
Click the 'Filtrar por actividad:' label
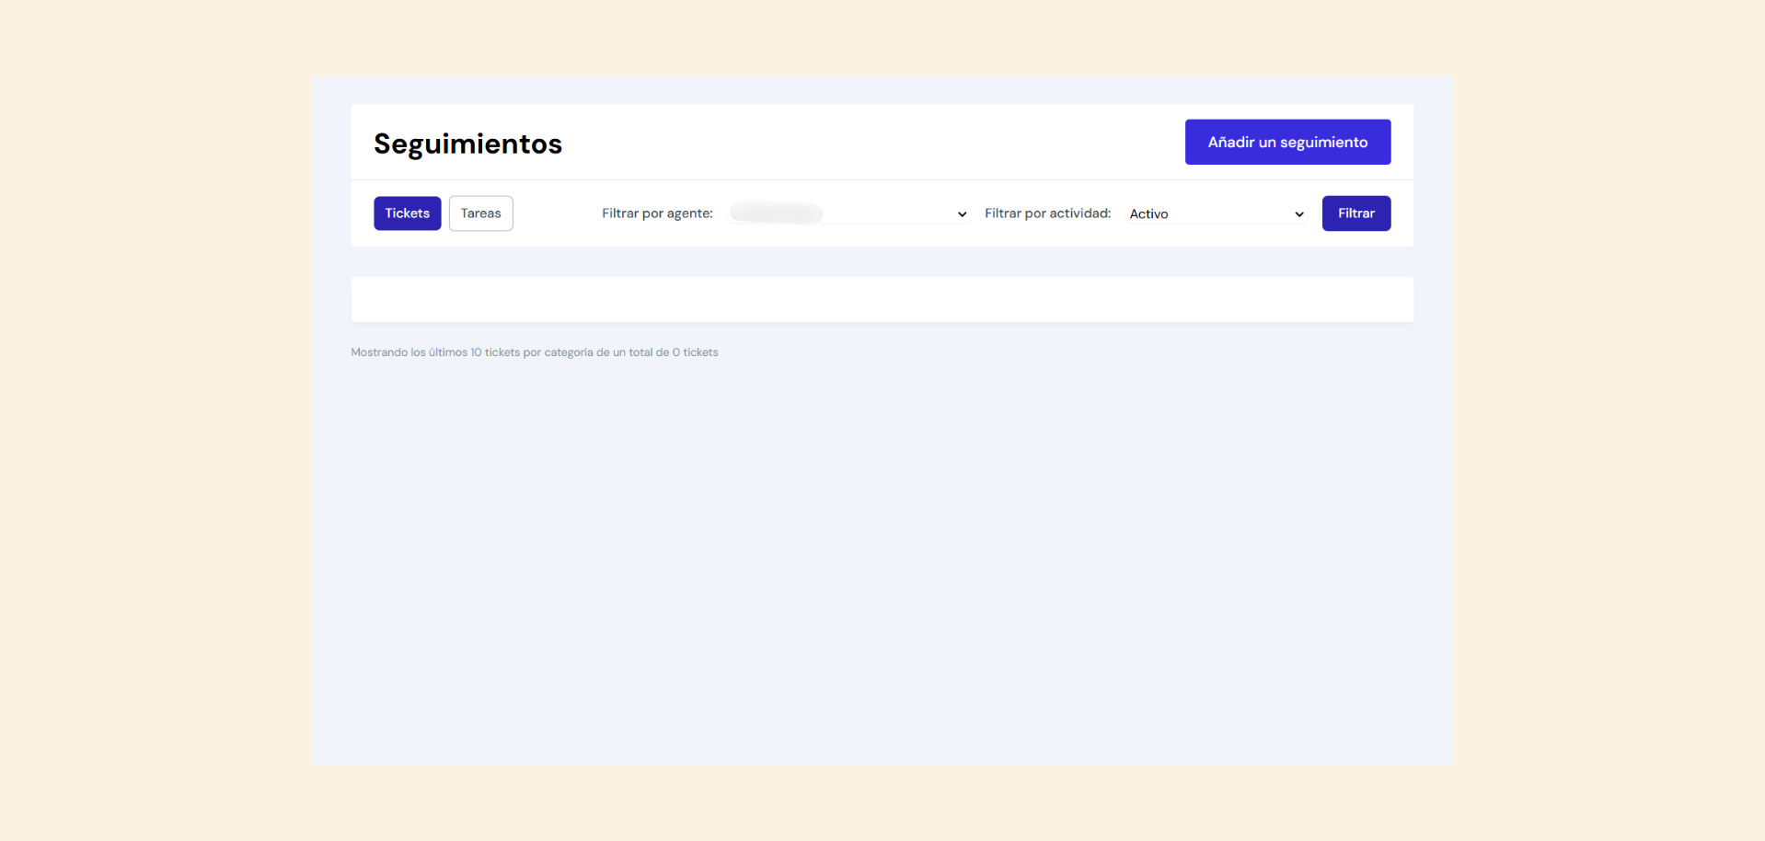click(1047, 213)
